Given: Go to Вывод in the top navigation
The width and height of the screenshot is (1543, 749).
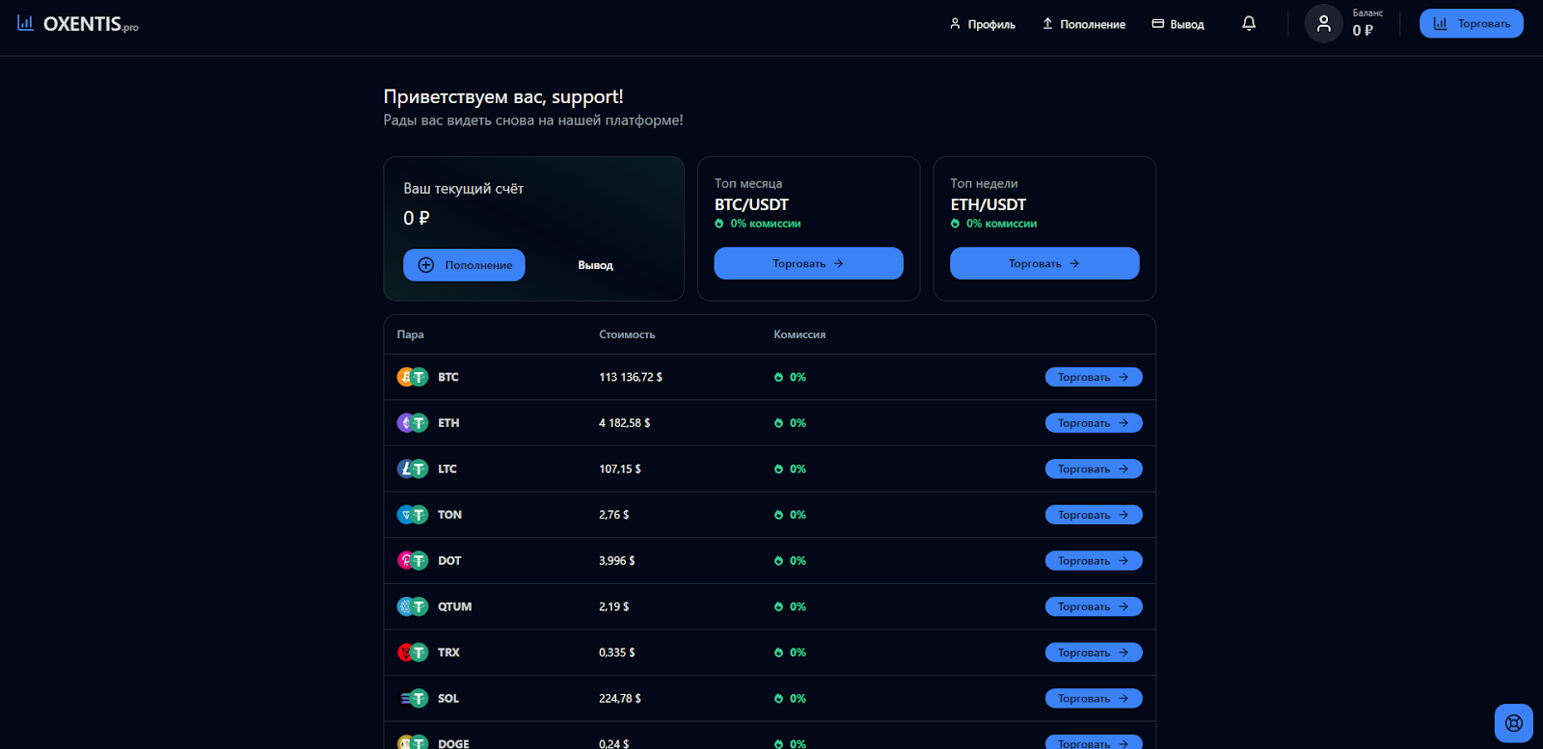Looking at the screenshot, I should point(1178,24).
